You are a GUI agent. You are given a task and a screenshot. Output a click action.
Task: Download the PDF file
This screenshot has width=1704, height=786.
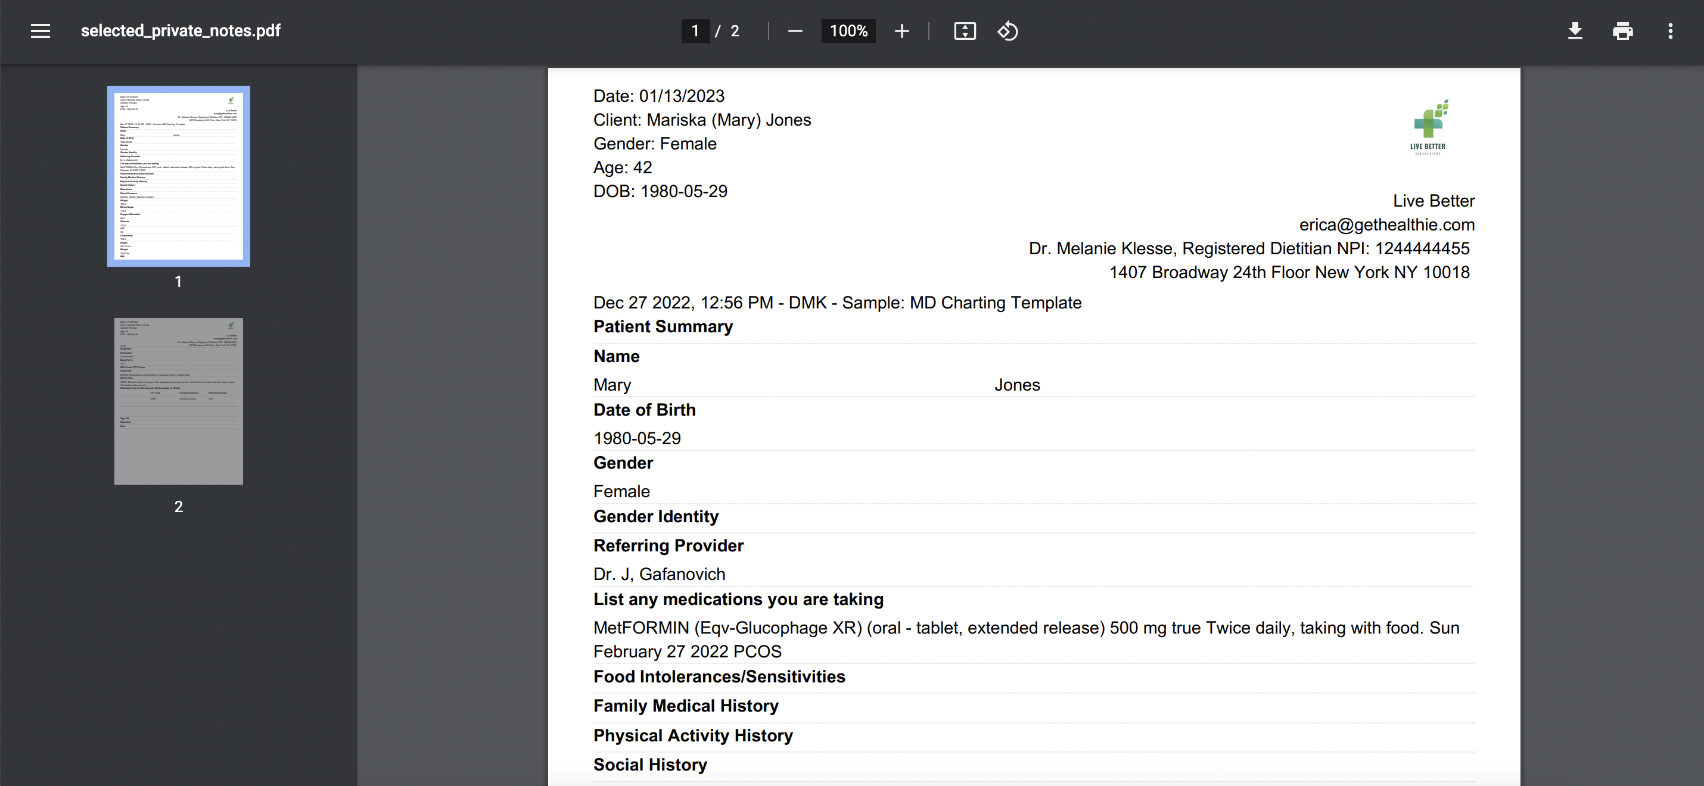click(1575, 31)
